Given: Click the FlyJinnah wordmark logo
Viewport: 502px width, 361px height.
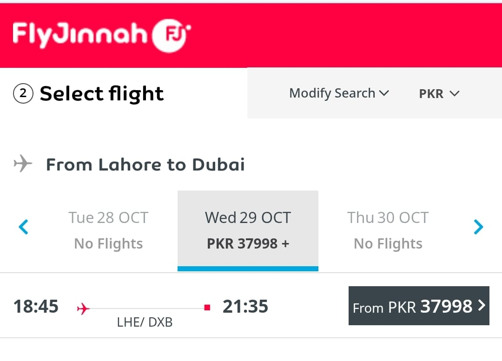Looking at the screenshot, I should pyautogui.click(x=80, y=35).
